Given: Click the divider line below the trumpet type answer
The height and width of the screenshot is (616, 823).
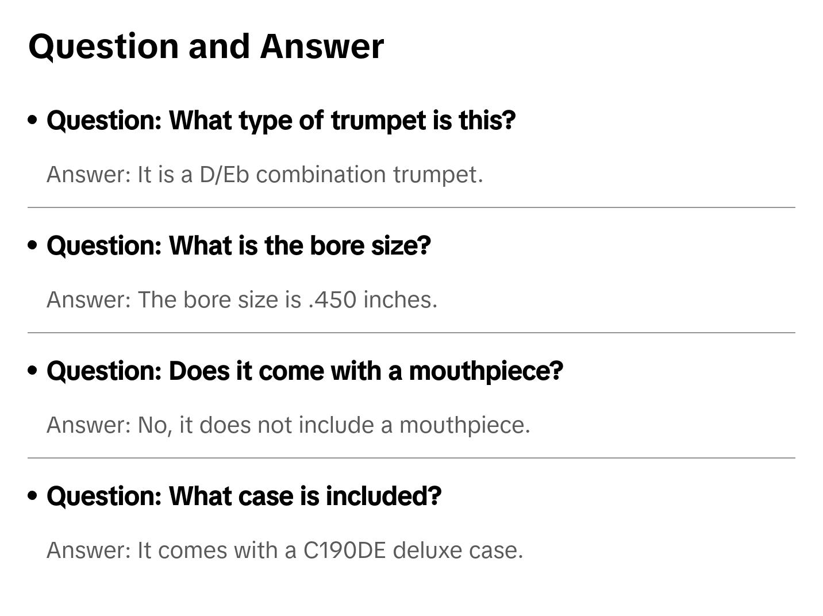Looking at the screenshot, I should tap(411, 207).
